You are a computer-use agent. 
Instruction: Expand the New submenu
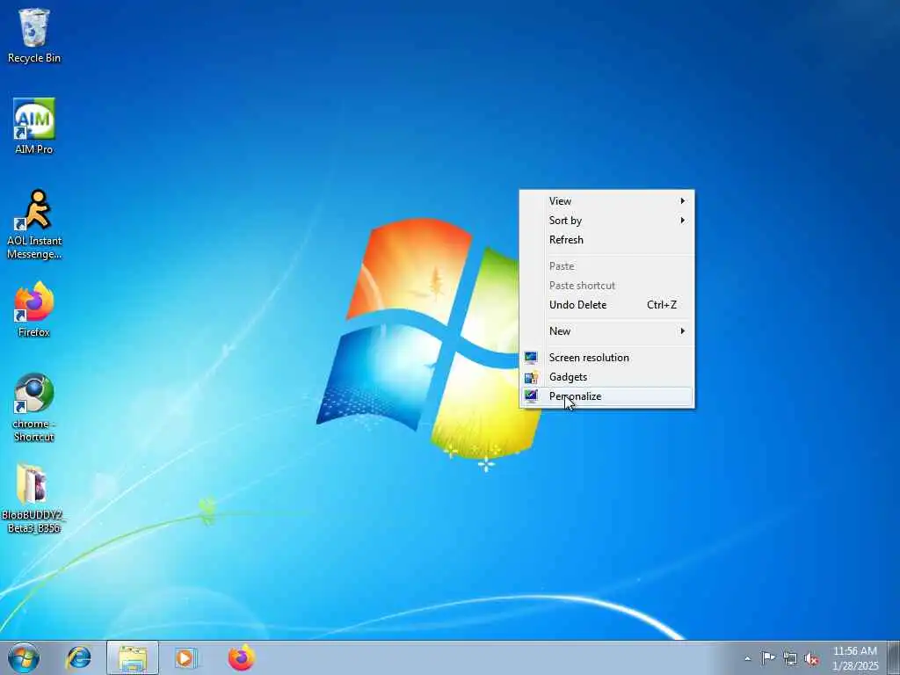(x=606, y=331)
